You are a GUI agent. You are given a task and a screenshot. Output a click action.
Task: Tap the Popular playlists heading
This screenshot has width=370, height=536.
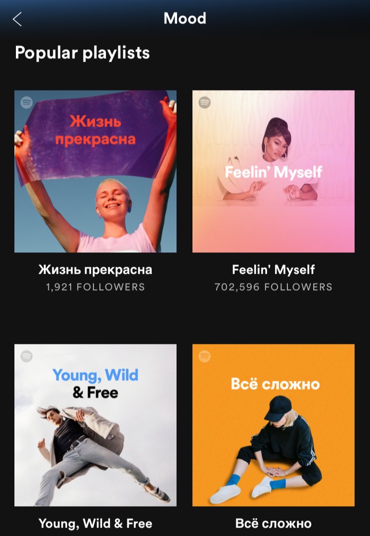click(83, 53)
